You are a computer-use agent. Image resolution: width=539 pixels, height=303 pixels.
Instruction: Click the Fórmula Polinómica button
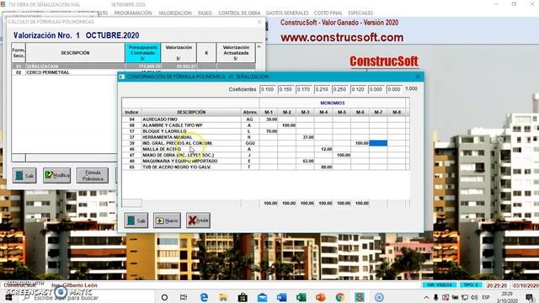click(x=93, y=175)
